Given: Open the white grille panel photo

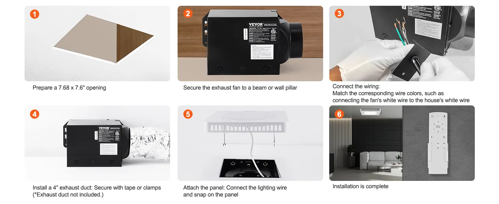Looking at the screenshot, I should click(x=250, y=143).
